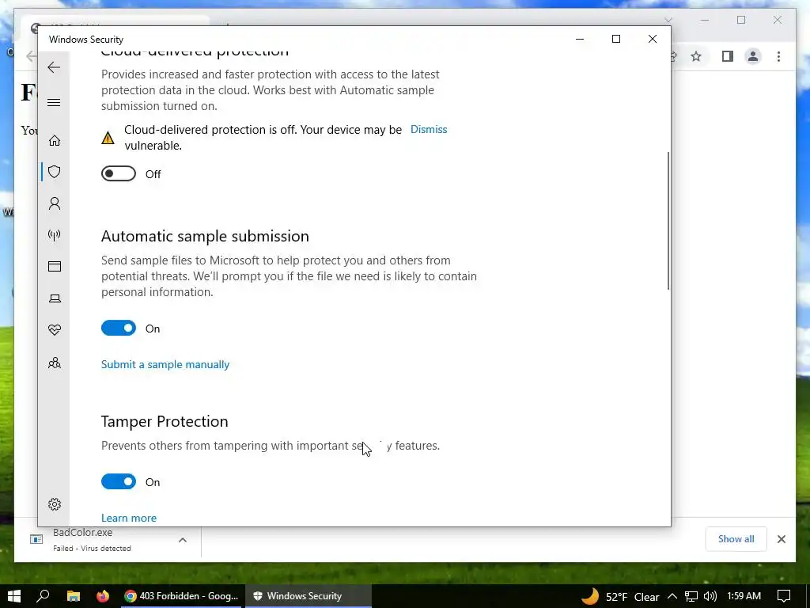Disable the Tamper Protection toggle

[x=119, y=481]
